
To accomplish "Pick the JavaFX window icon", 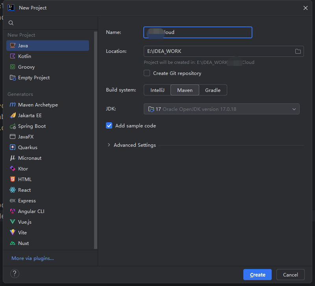I will click(13, 136).
